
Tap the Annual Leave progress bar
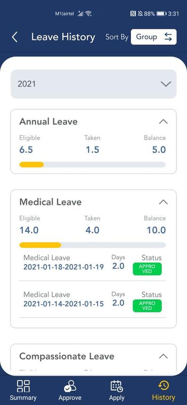click(x=93, y=165)
